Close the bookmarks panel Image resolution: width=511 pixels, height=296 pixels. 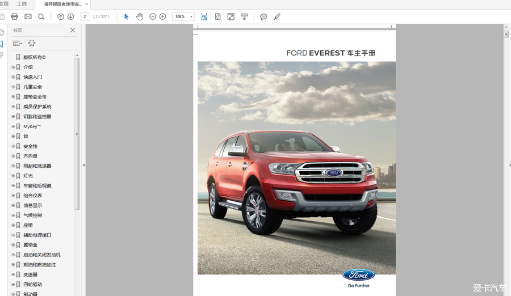coord(73,30)
